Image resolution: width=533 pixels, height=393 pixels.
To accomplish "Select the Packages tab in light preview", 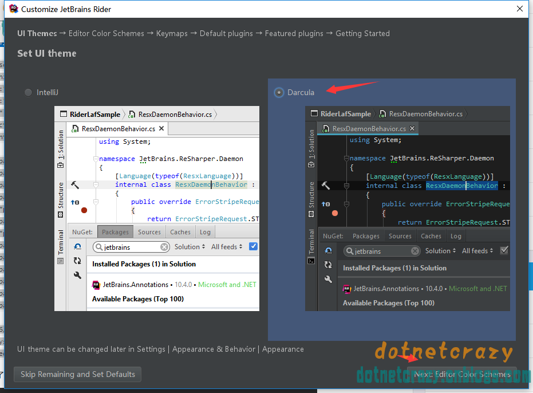I will click(x=116, y=232).
